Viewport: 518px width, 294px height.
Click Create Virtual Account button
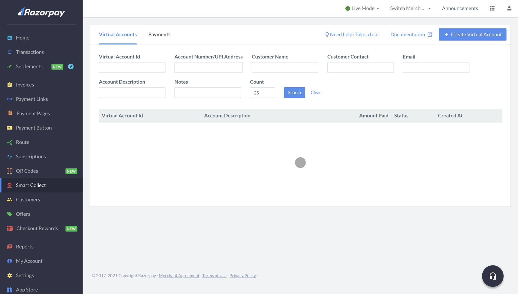point(472,34)
